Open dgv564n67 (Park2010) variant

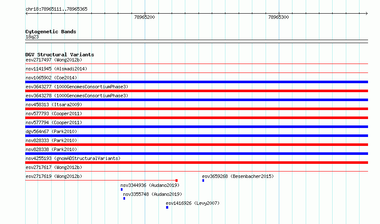[x=51, y=131]
